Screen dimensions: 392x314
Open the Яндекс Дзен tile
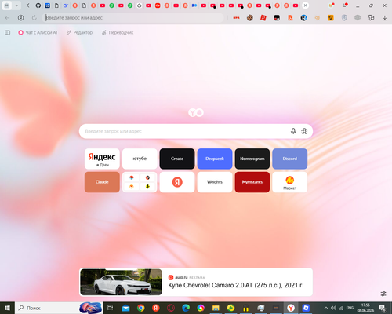tap(102, 159)
